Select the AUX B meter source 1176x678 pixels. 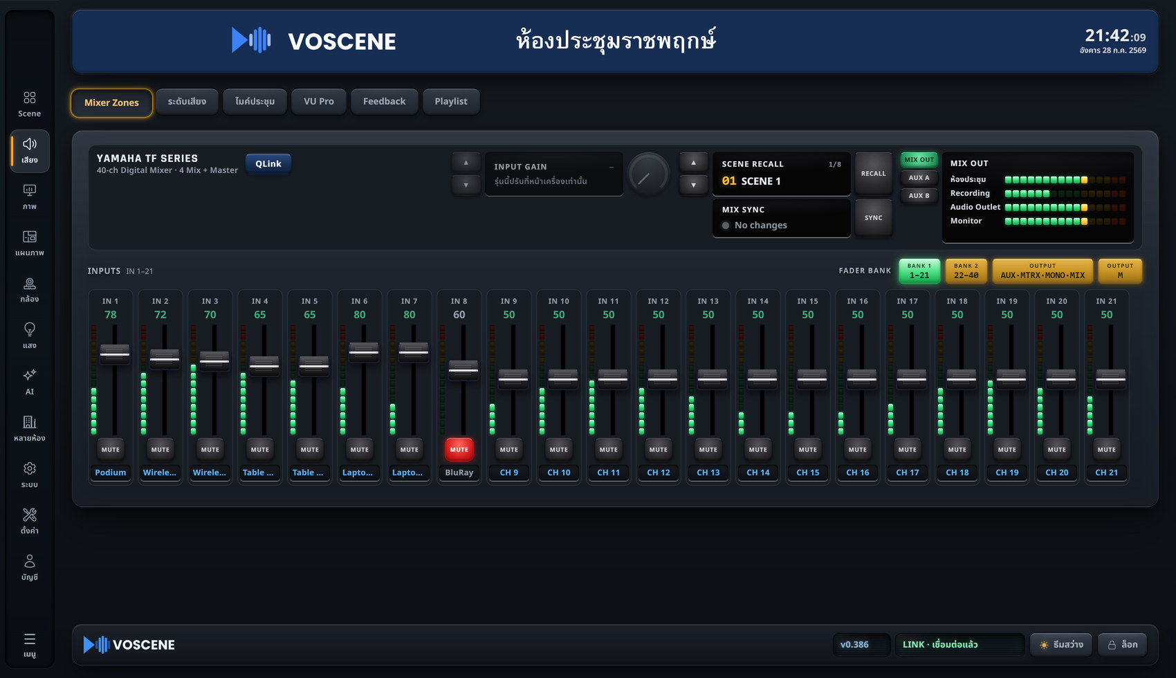[x=919, y=196]
